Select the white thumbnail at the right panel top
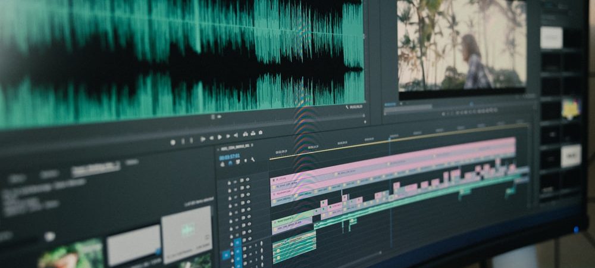595x268 pixels. pos(552,37)
